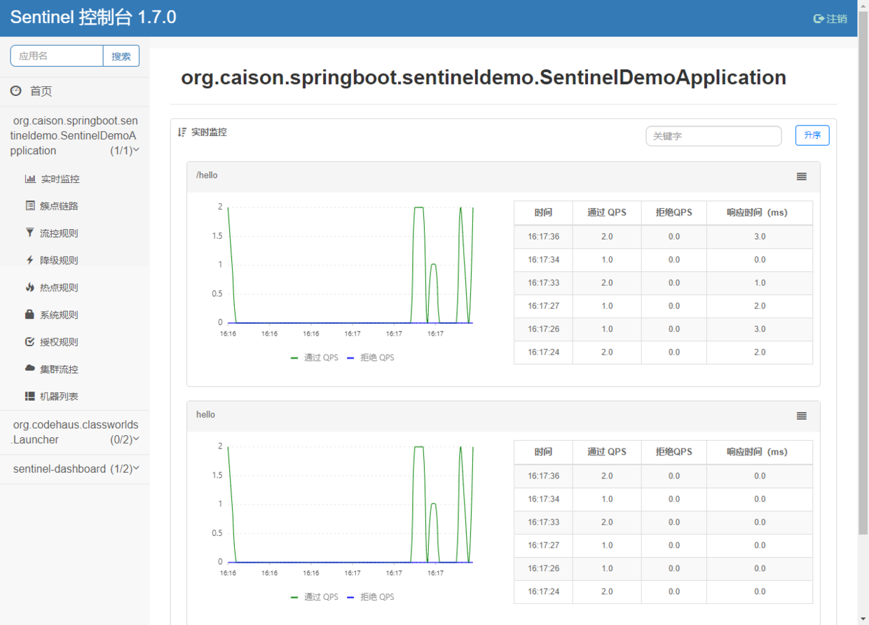This screenshot has height=625, width=869.
Task: Go to 首页 in the sidebar
Action: (x=41, y=91)
